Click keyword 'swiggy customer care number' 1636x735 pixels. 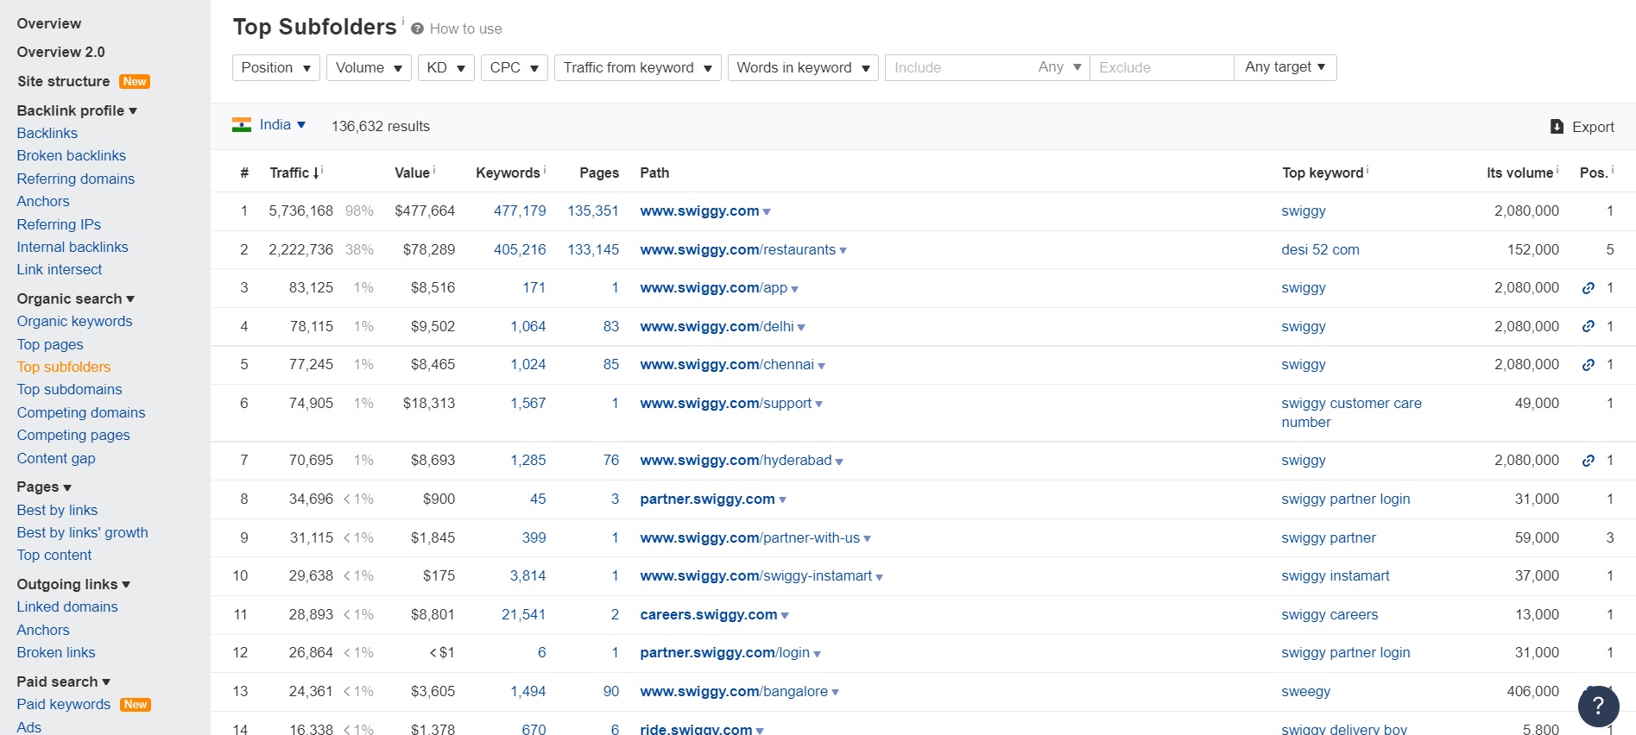tap(1351, 412)
